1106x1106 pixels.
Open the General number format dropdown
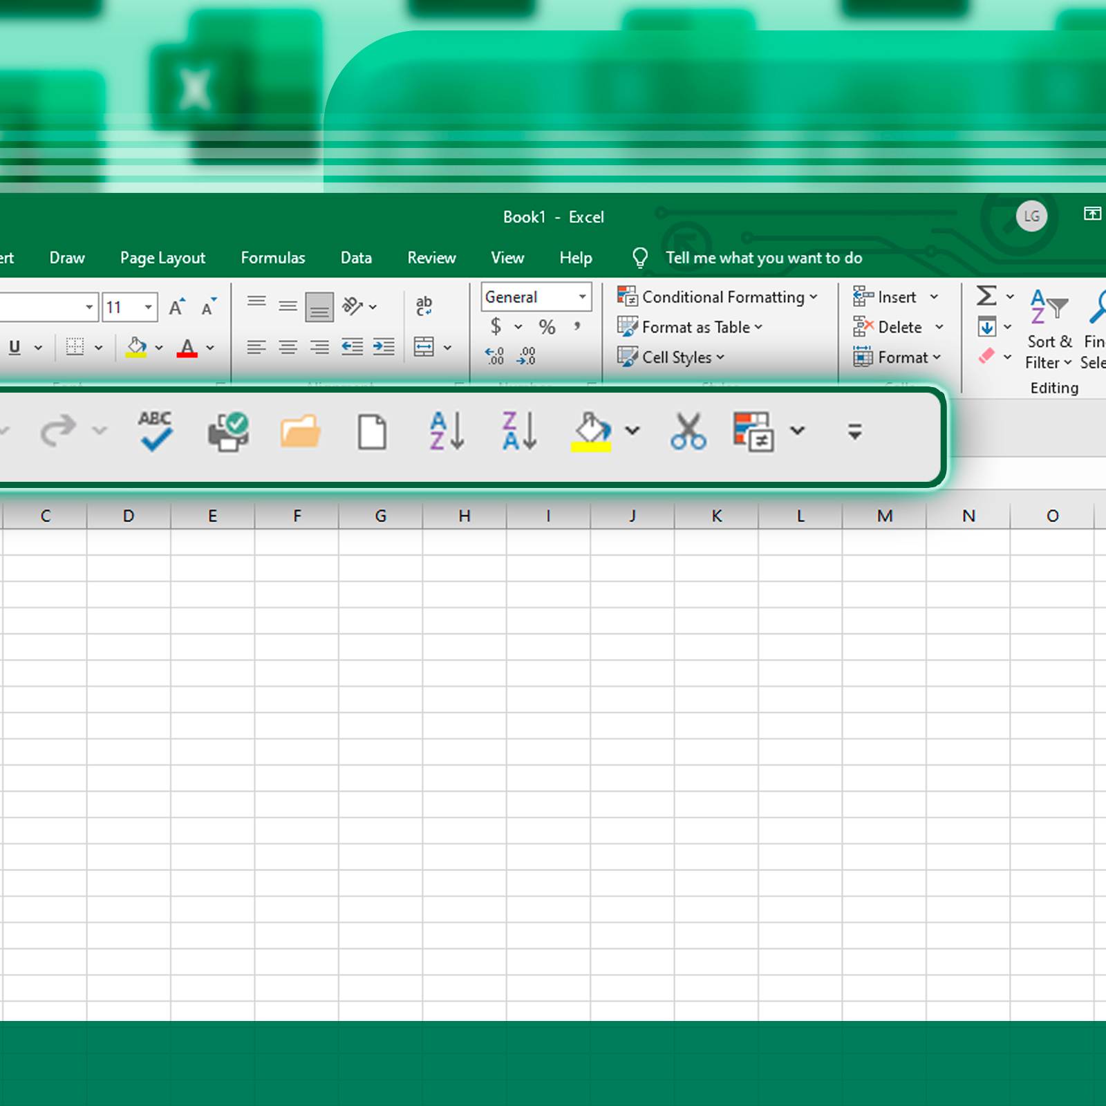point(582,297)
